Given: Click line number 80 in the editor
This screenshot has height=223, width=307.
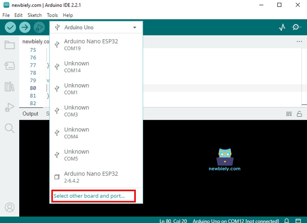Looking at the screenshot, I should pos(33,88).
